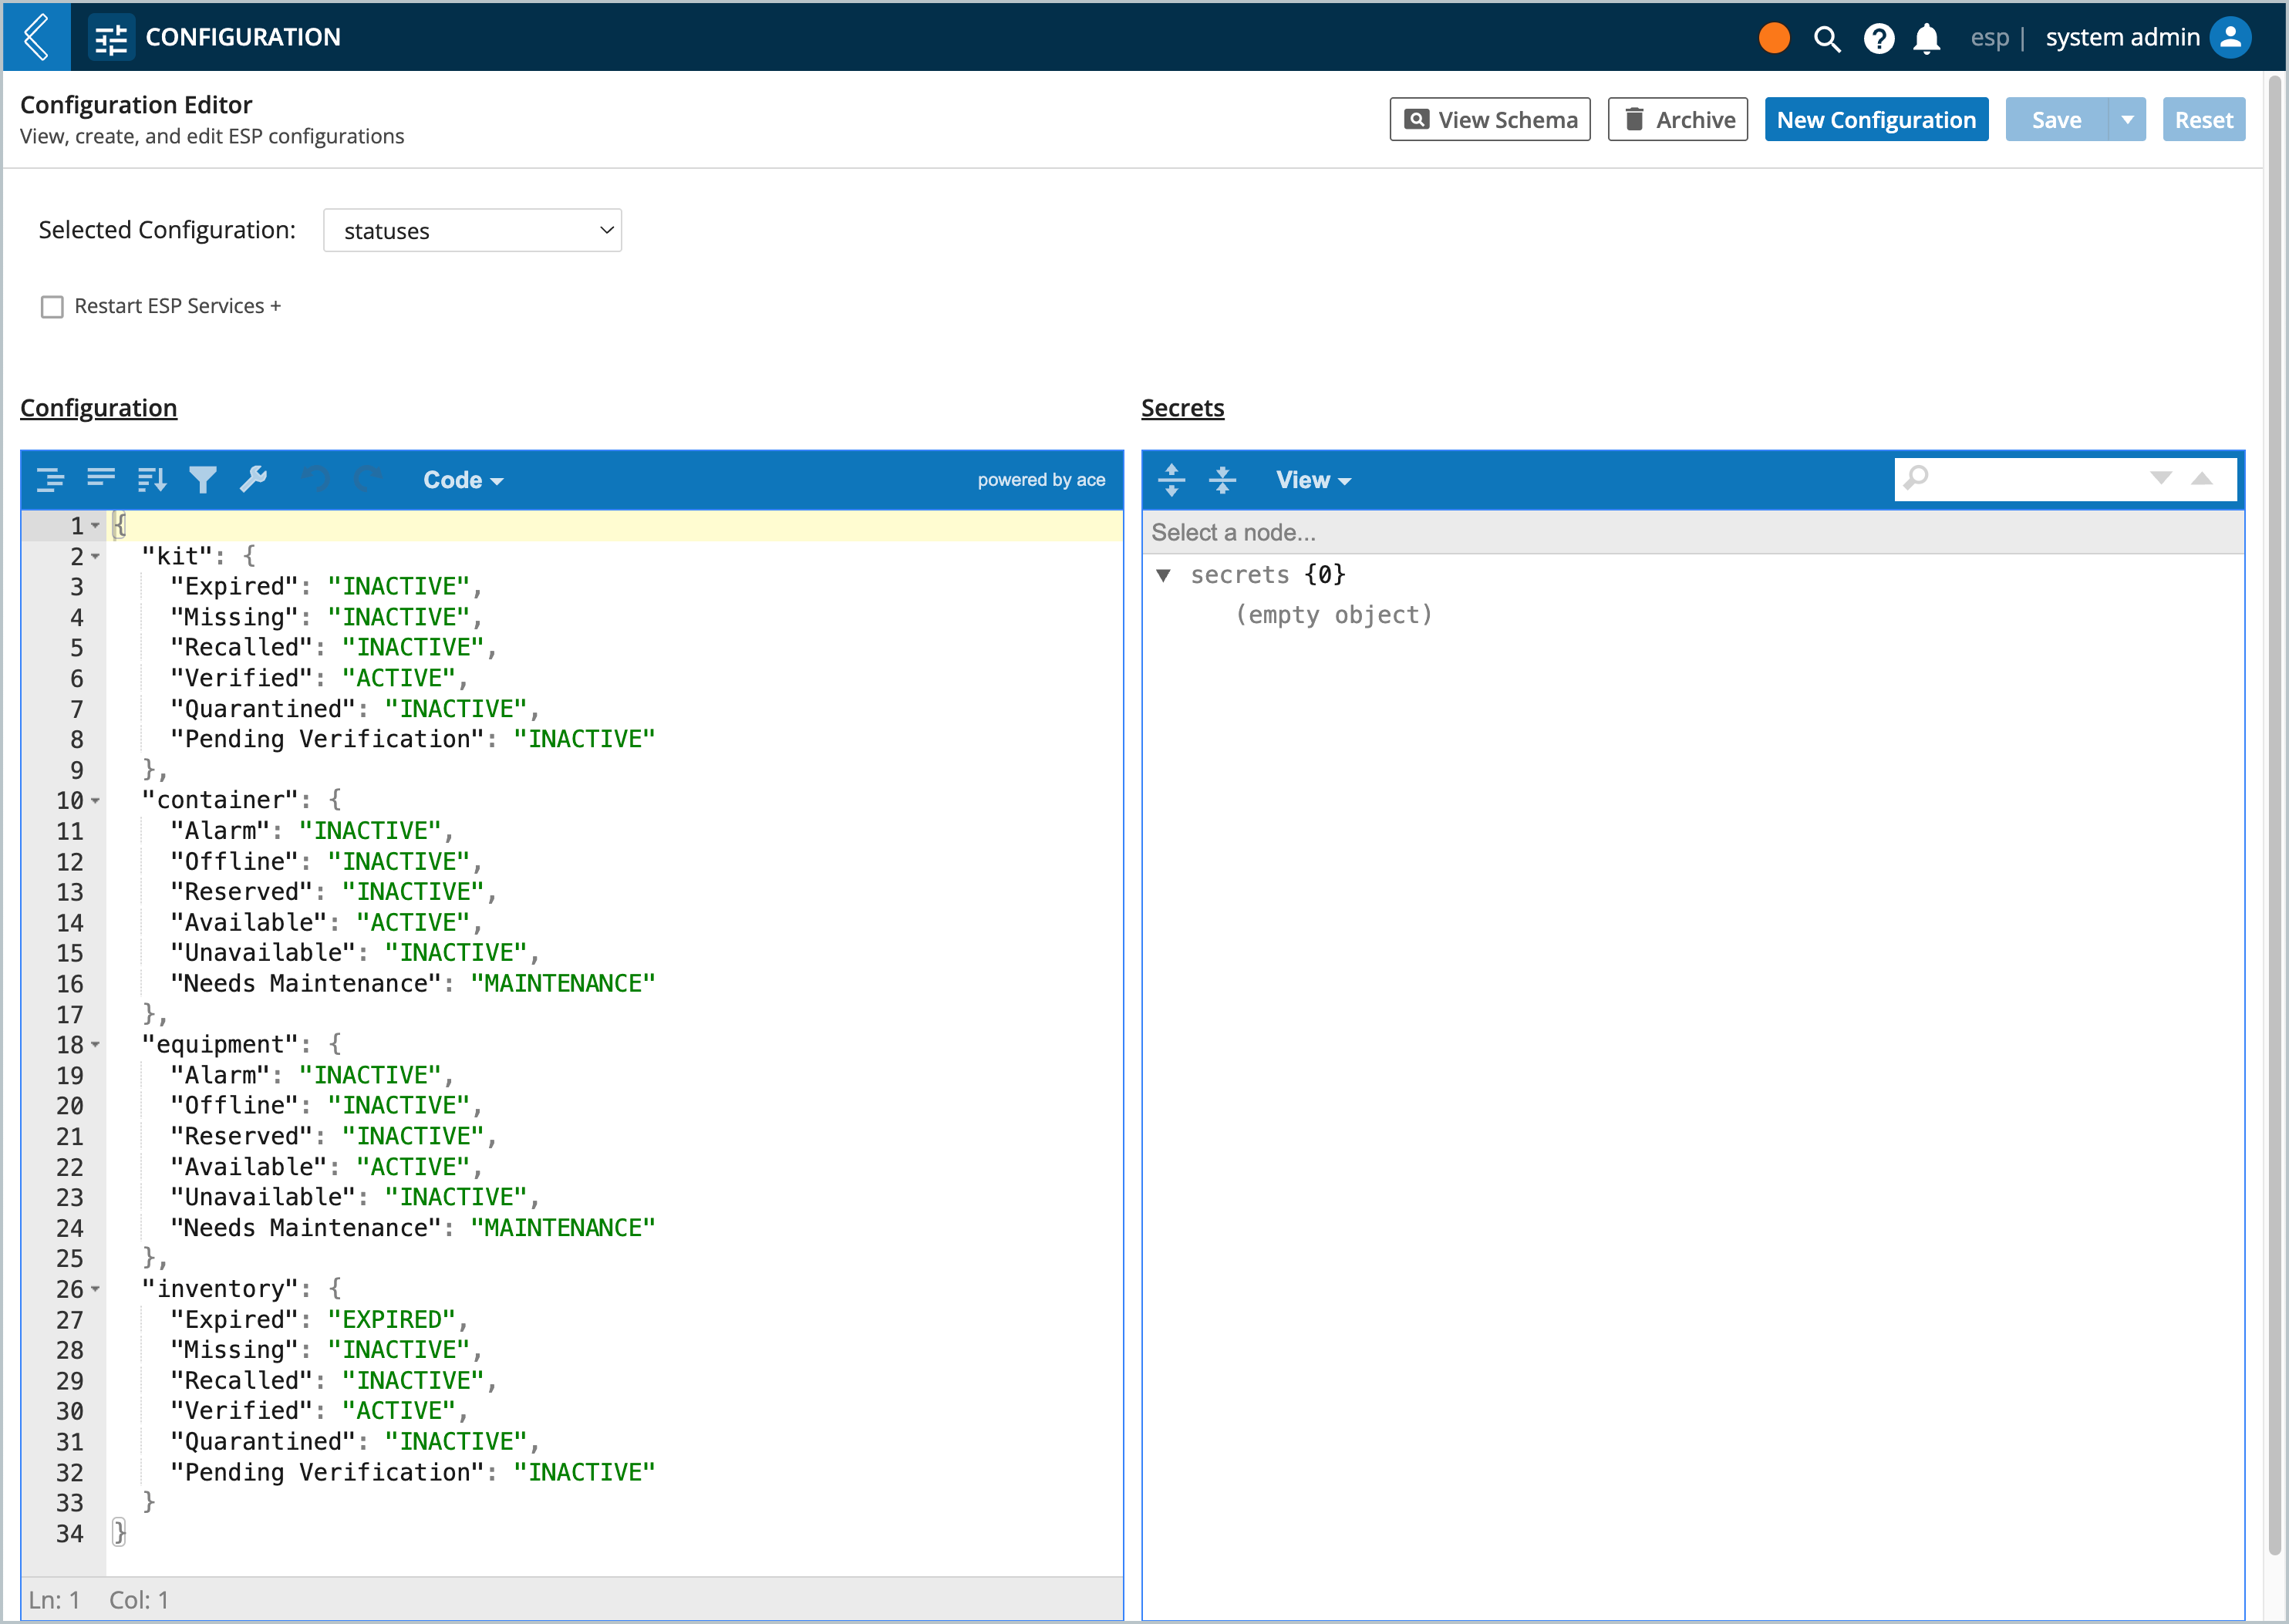Click the powered by ace link
Image resolution: width=2289 pixels, height=1624 pixels.
click(1041, 480)
